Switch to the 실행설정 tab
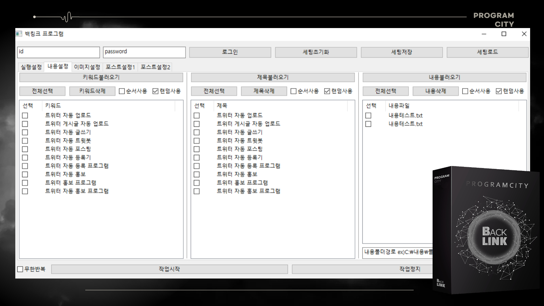The width and height of the screenshot is (544, 306). 31,67
